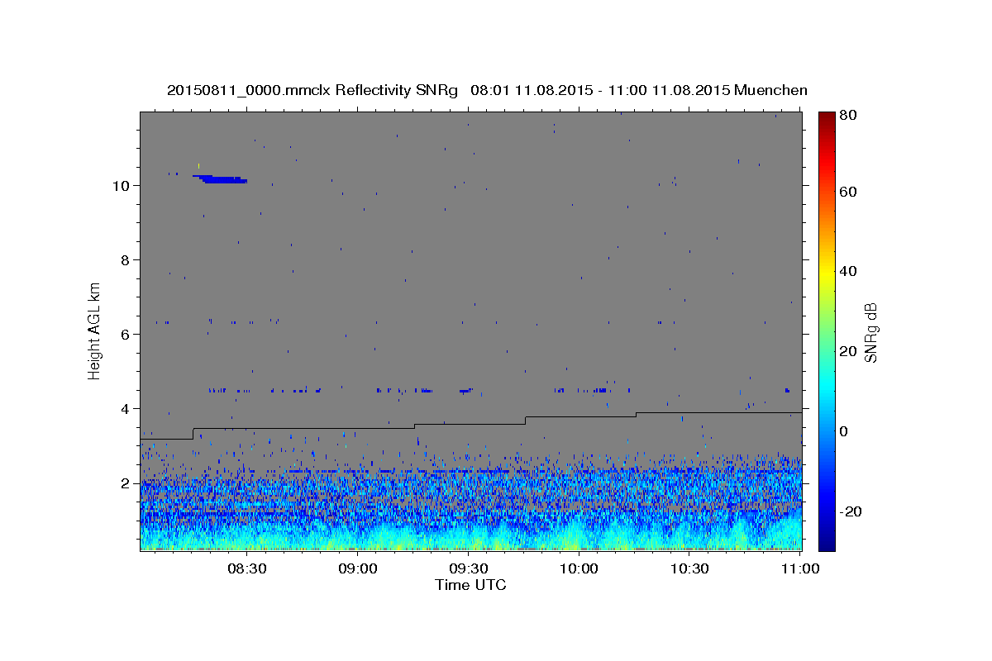
Task: Click the 10:30 time tick label
Action: coord(690,568)
